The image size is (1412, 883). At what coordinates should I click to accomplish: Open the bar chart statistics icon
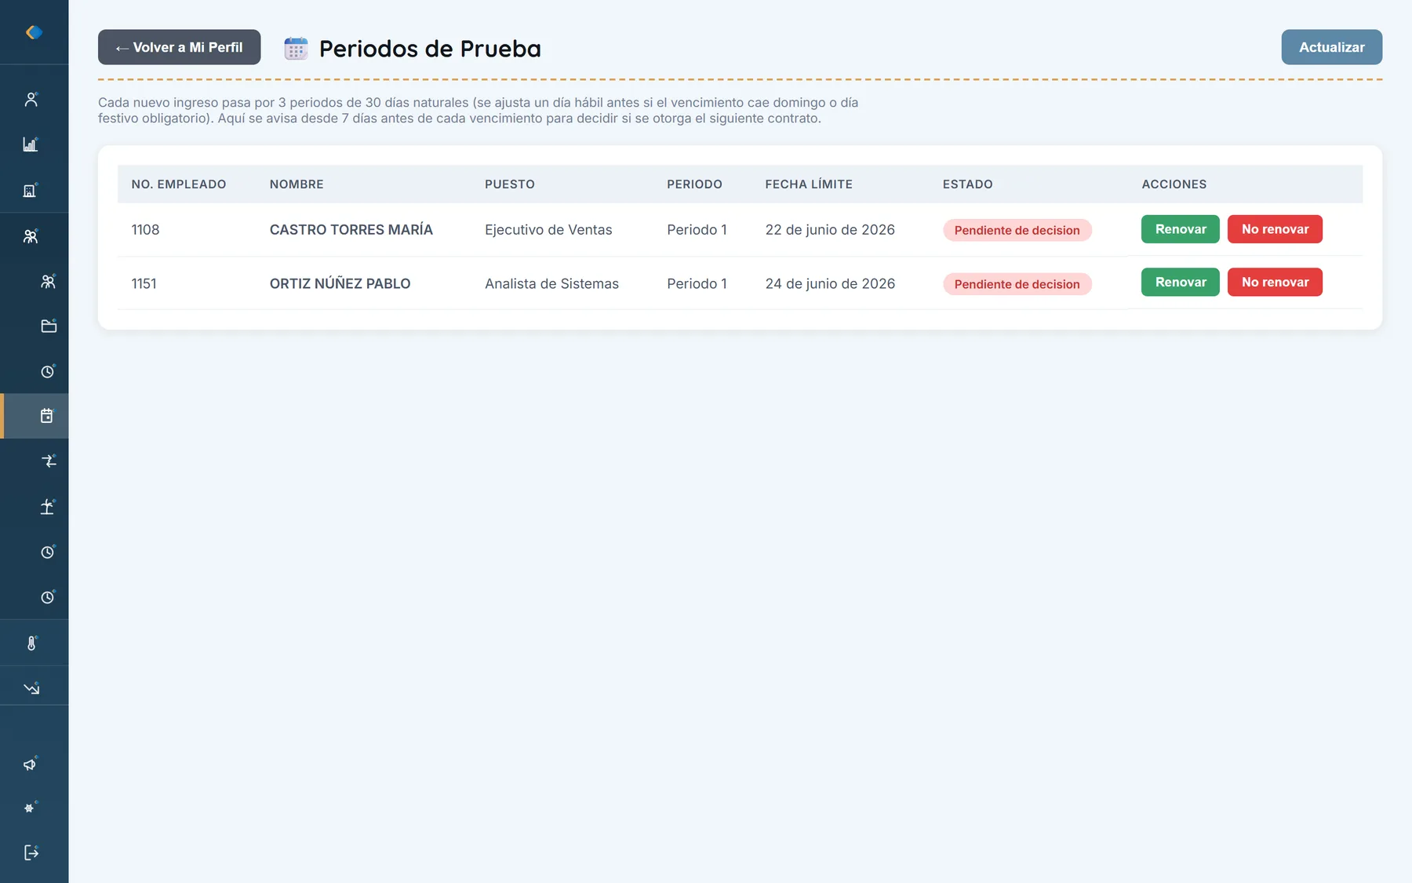[x=31, y=144]
